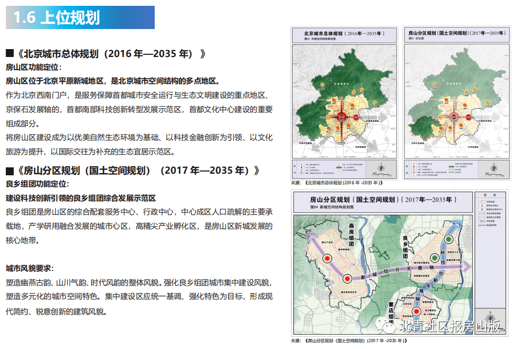The width and height of the screenshot is (517, 349).
Task: Click the black square bullet before 《房山分区规划》
Action: (10, 171)
